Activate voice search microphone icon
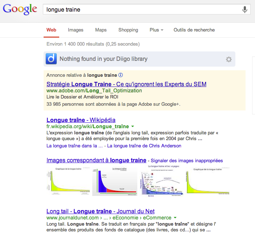The width and height of the screenshot is (255, 239). [244, 9]
